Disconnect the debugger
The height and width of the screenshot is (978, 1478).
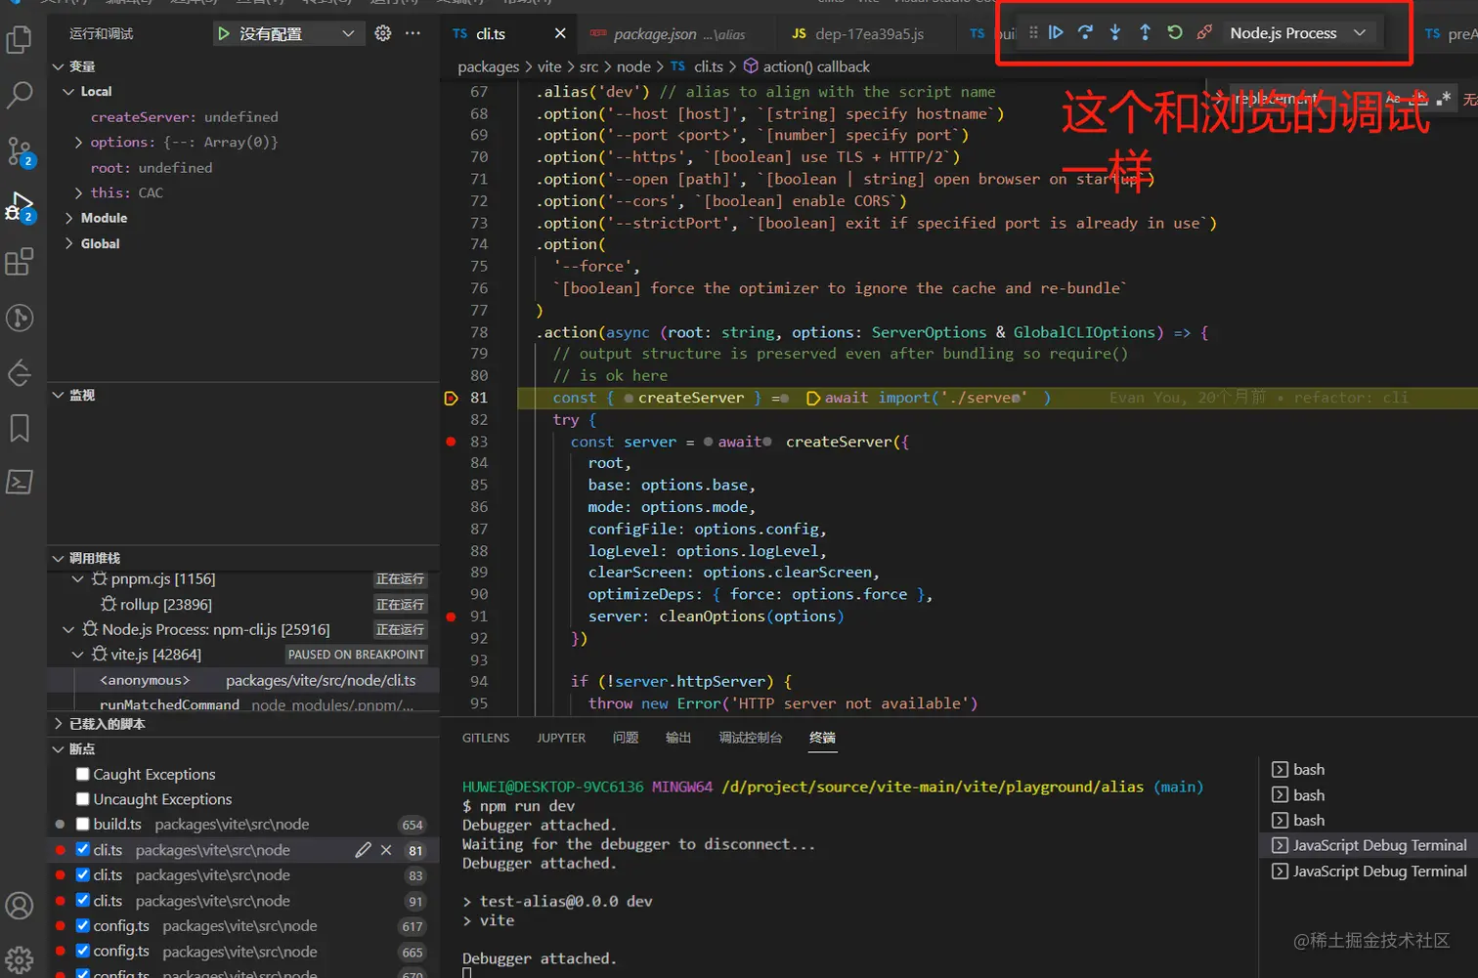tap(1204, 32)
